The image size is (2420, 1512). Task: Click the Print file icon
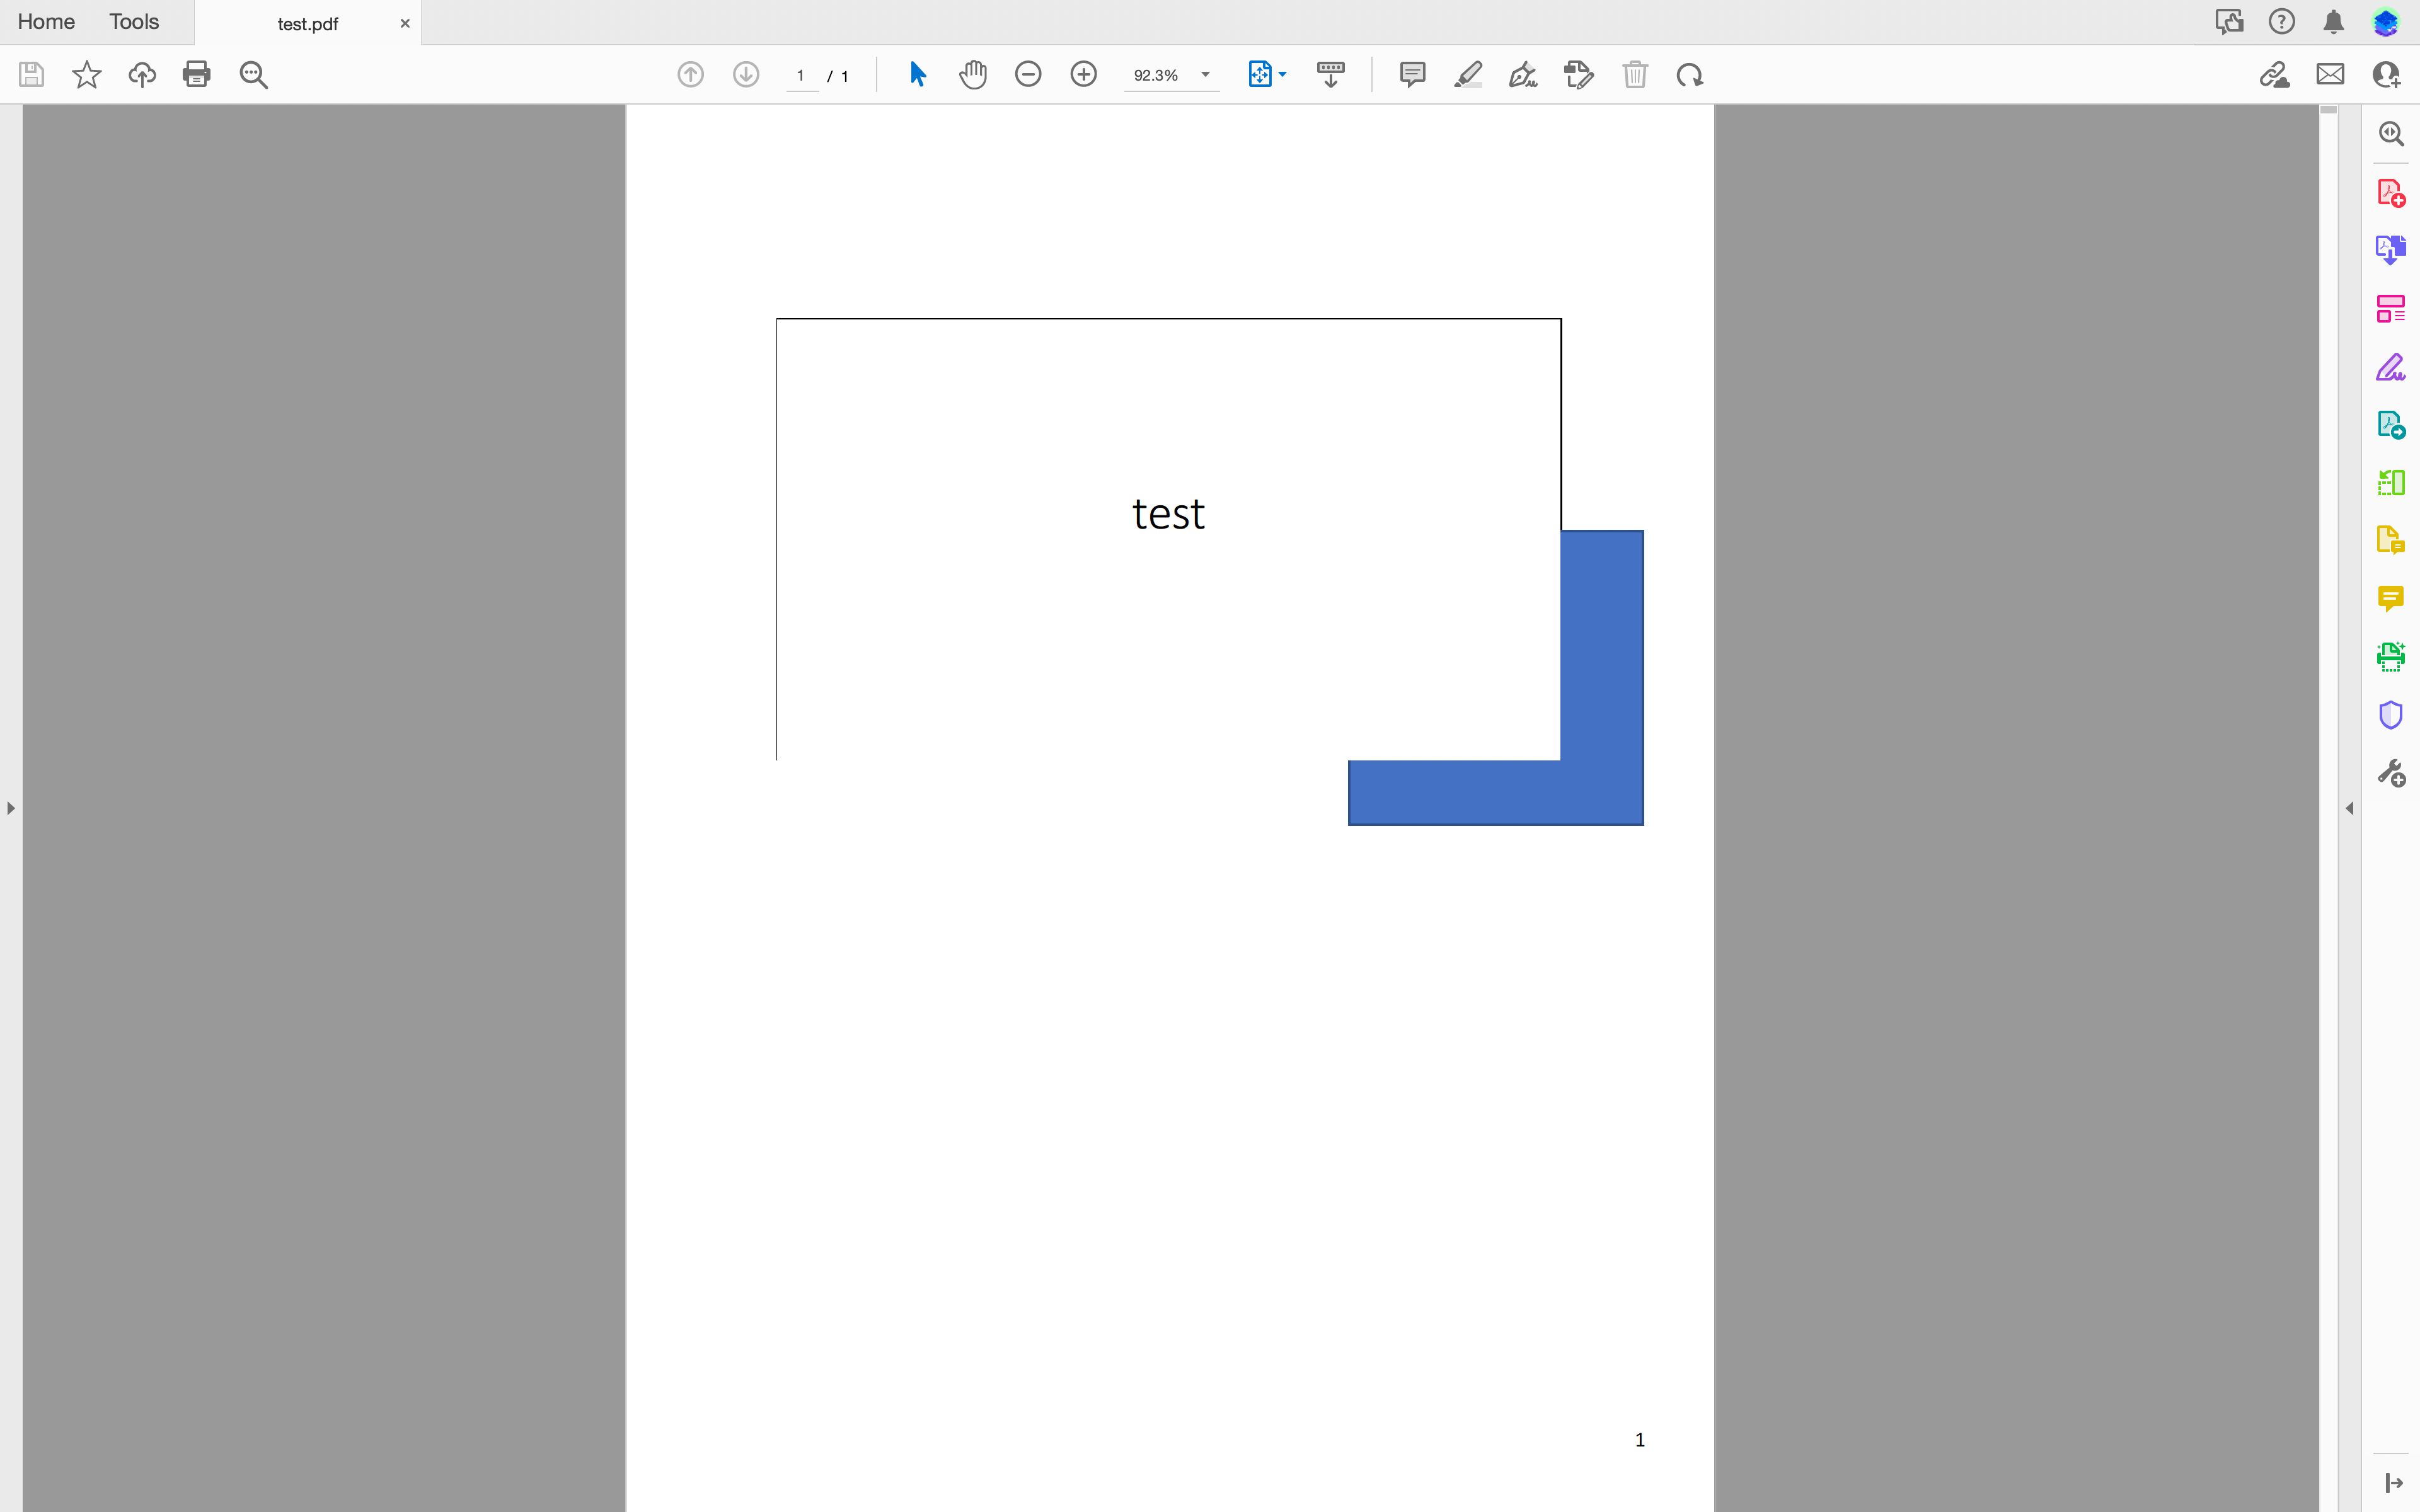[197, 74]
